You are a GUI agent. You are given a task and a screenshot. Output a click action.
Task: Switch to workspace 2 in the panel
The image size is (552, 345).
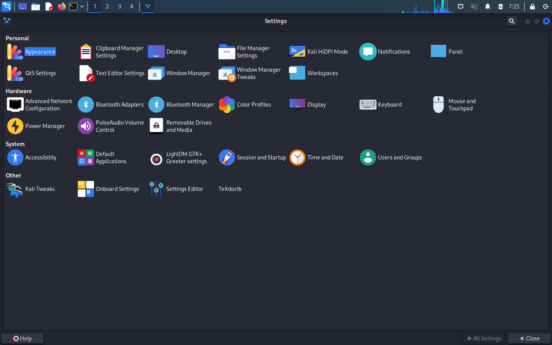[x=107, y=7]
